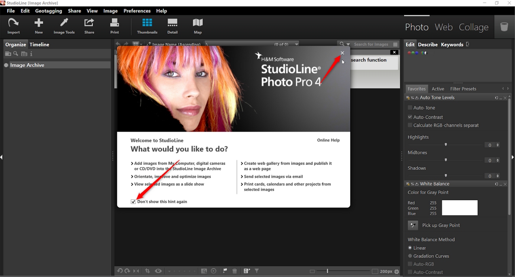
Task: Adjust the Midtones value stepper
Action: 497,160
